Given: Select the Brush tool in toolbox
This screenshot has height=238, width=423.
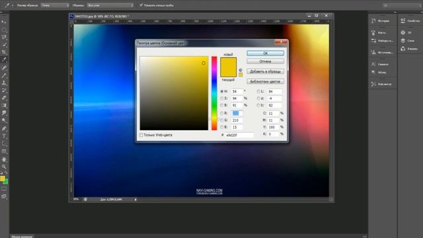Looking at the screenshot, I should 4,75.
